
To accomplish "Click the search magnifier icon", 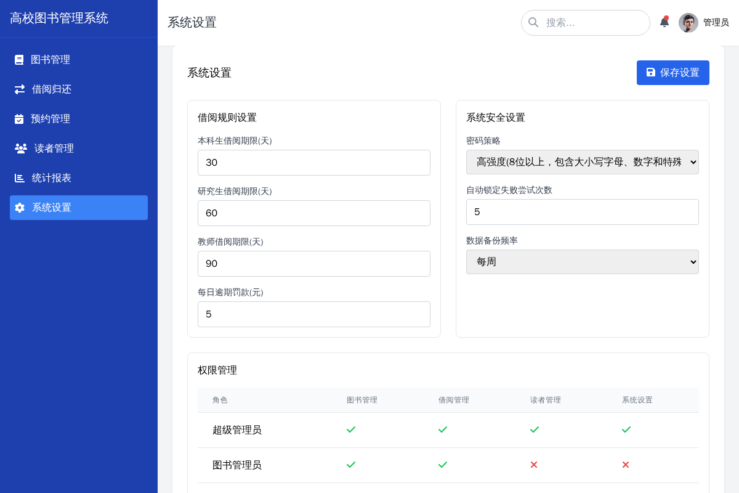I will coord(533,22).
